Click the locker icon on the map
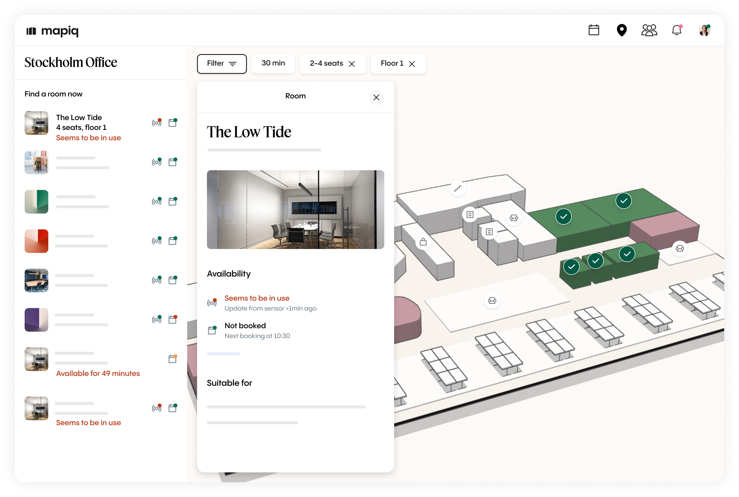739x497 pixels. [x=423, y=242]
